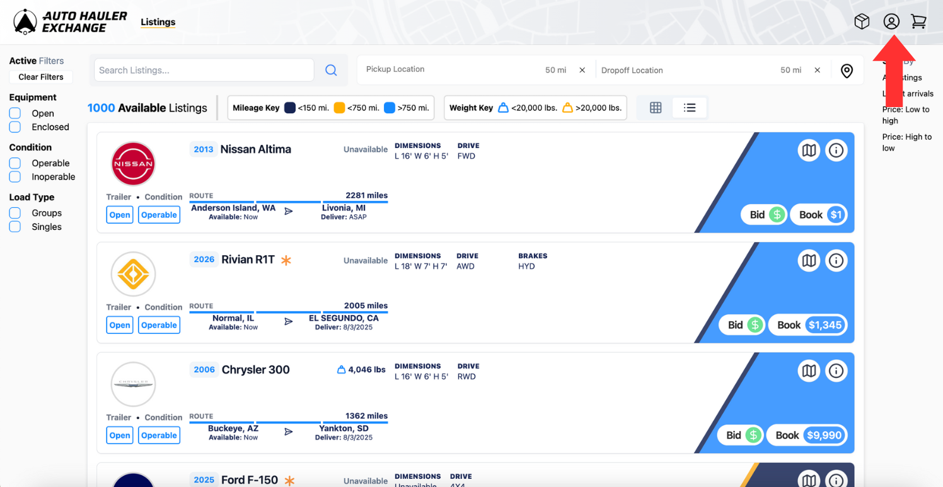Open map for the Chrysler 300 listing
The image size is (943, 487).
coord(809,370)
